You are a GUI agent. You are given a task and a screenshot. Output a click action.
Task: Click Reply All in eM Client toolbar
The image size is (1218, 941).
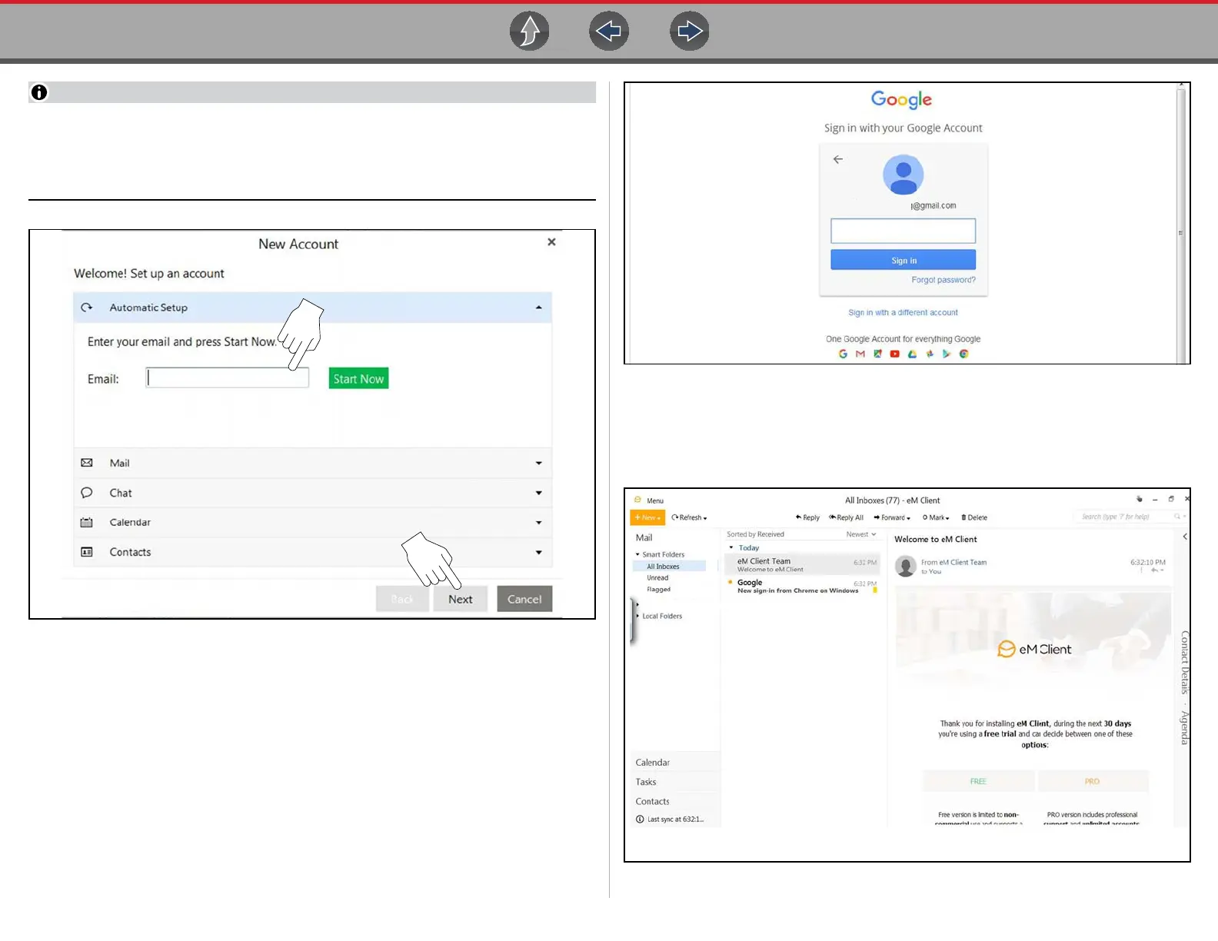pos(846,517)
